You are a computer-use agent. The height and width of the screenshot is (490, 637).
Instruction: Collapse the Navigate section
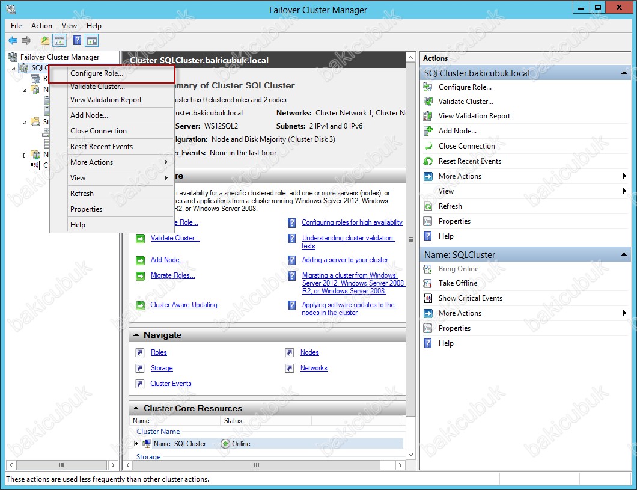136,335
